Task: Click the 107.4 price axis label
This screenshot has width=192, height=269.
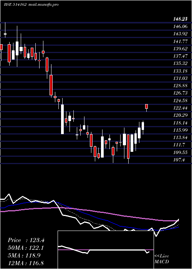Action: coord(179,160)
